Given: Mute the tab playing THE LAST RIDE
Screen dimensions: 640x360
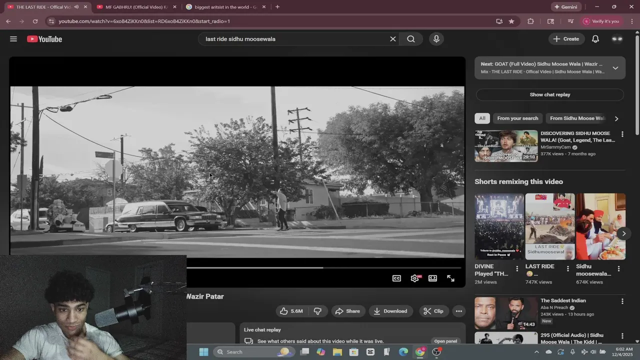Looking at the screenshot, I should coord(76,7).
